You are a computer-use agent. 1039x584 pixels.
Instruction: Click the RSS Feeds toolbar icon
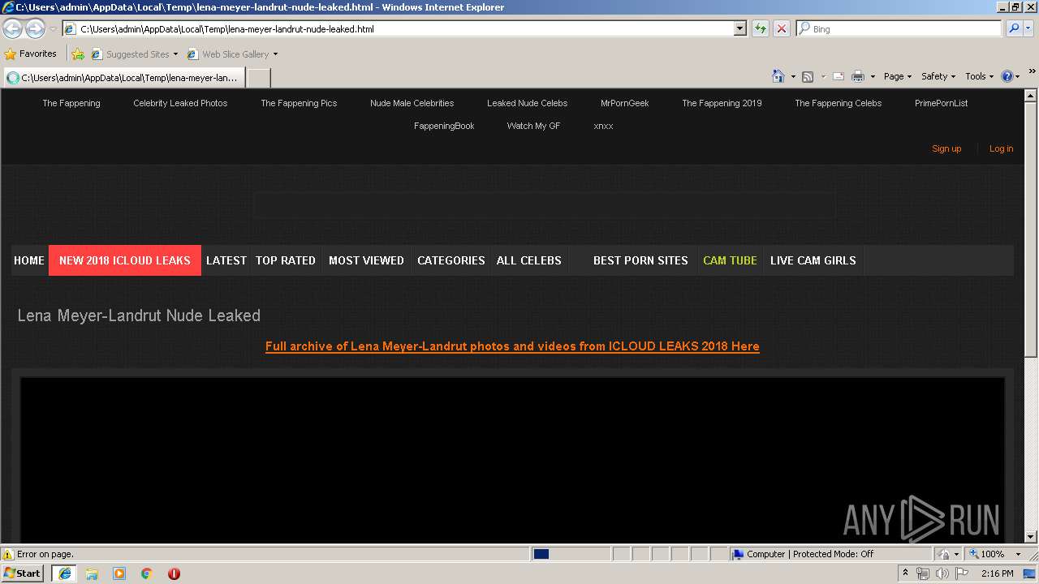point(808,76)
